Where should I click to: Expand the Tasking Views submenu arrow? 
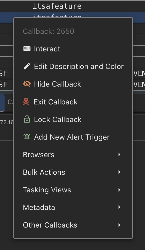(x=119, y=190)
